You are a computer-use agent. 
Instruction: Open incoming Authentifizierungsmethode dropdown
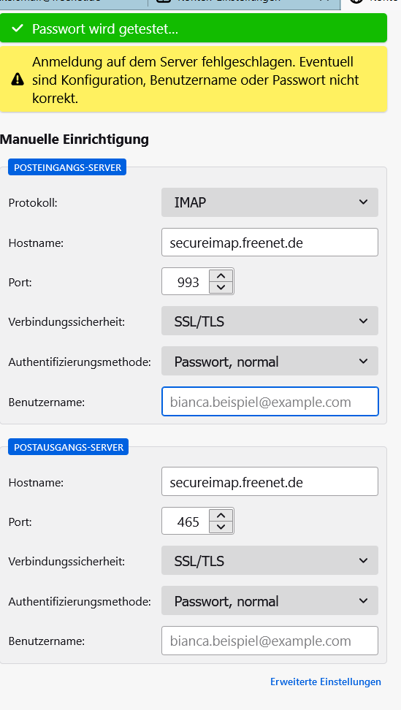[270, 362]
